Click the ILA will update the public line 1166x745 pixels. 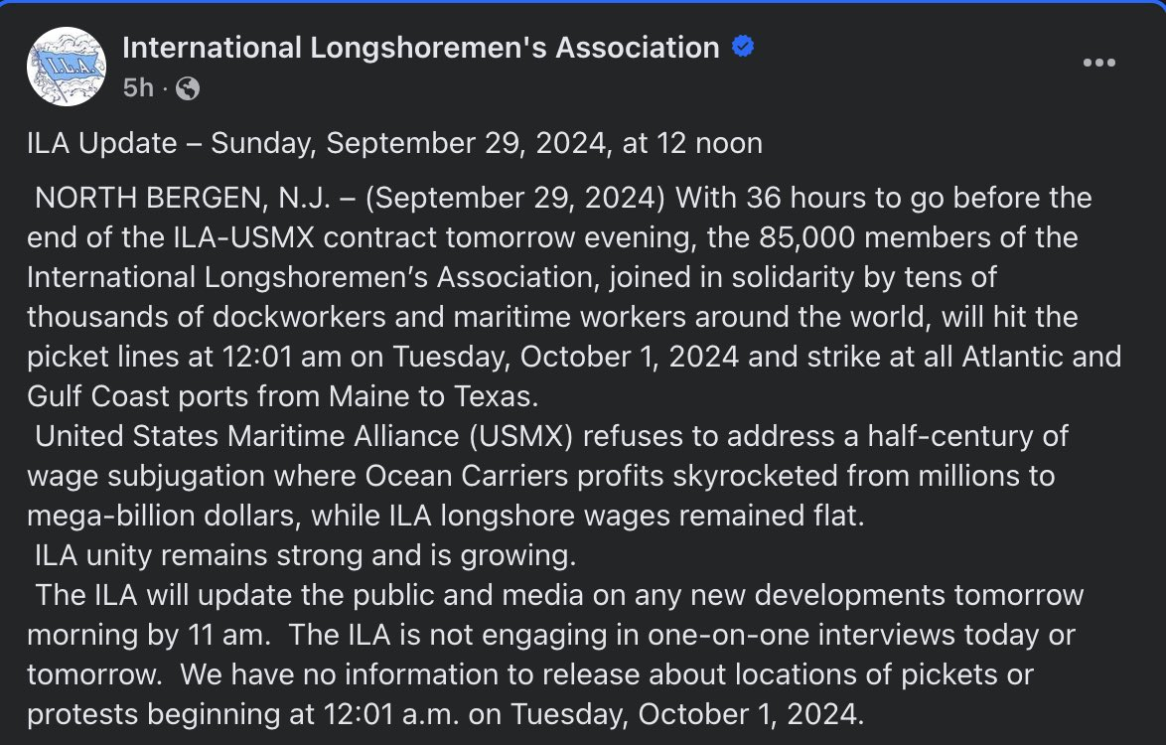[x=559, y=595]
